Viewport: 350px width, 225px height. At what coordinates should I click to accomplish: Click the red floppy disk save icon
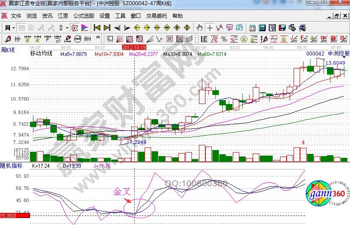[x=282, y=28]
